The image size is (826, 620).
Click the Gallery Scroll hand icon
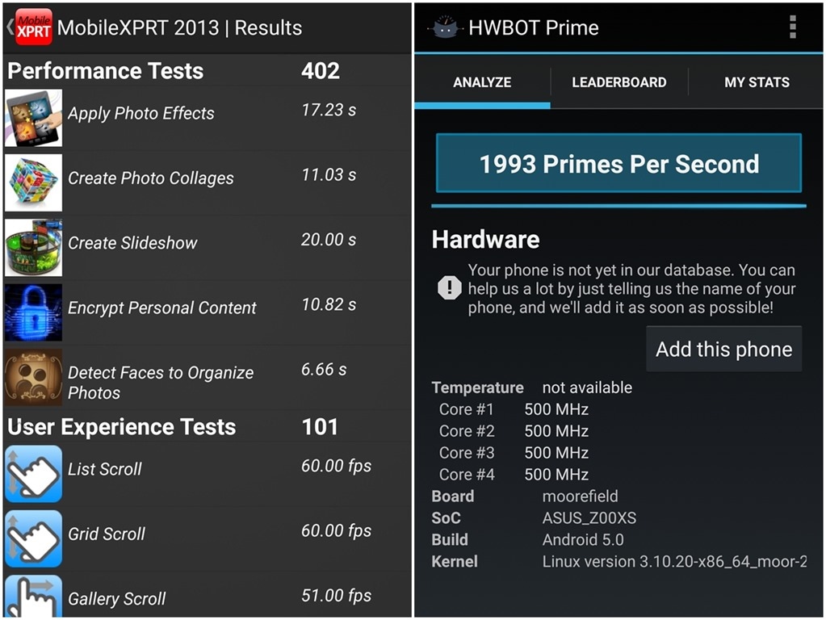point(33,597)
